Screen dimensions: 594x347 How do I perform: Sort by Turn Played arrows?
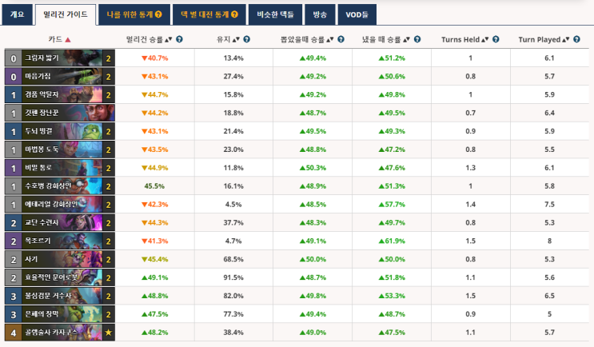566,39
